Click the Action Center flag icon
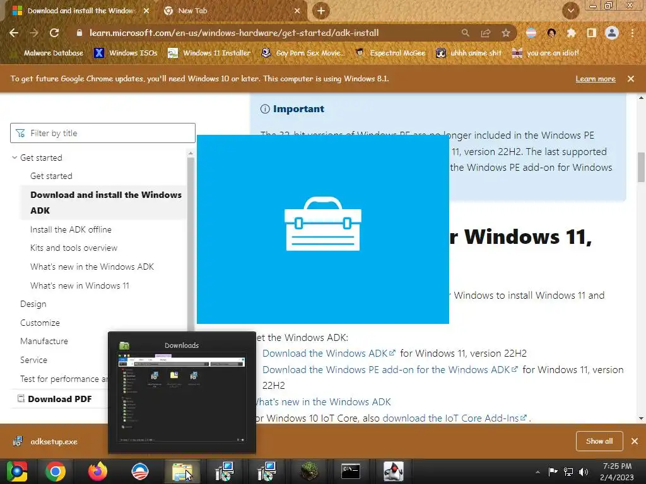The image size is (646, 484). 553,471
